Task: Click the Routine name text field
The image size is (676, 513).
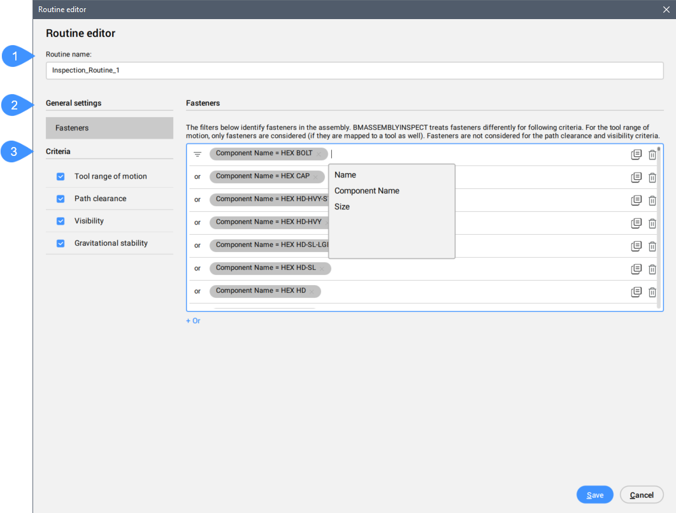Action: tap(354, 71)
